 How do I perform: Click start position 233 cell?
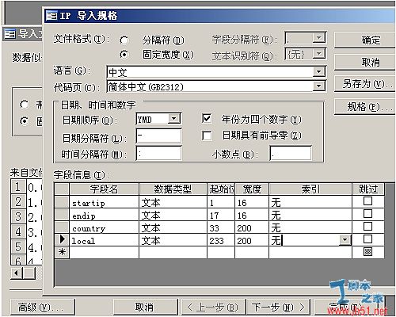(x=221, y=240)
